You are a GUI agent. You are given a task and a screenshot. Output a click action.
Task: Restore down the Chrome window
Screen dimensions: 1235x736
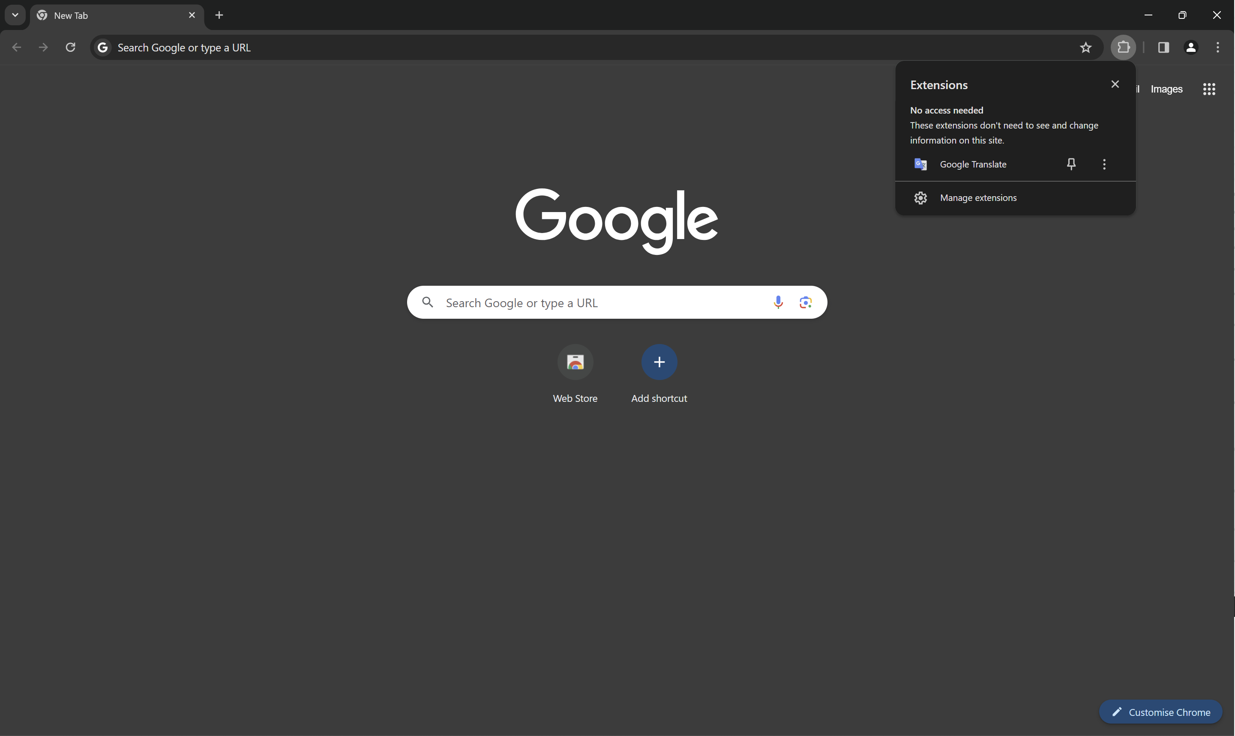(x=1182, y=15)
